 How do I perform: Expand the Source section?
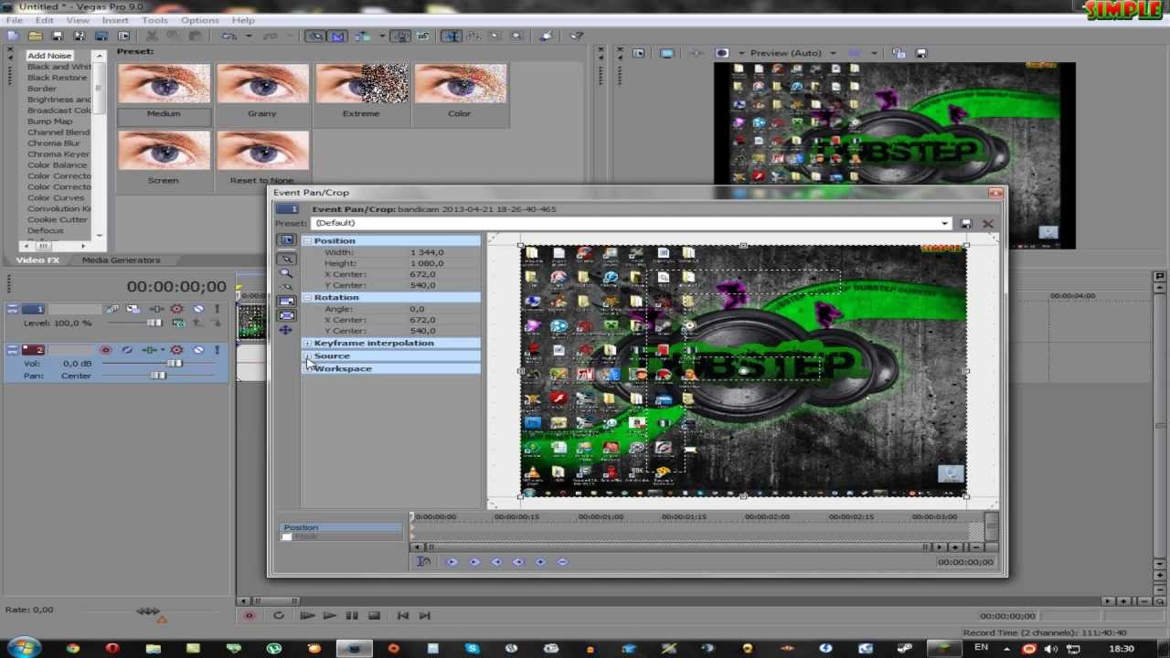click(x=308, y=356)
